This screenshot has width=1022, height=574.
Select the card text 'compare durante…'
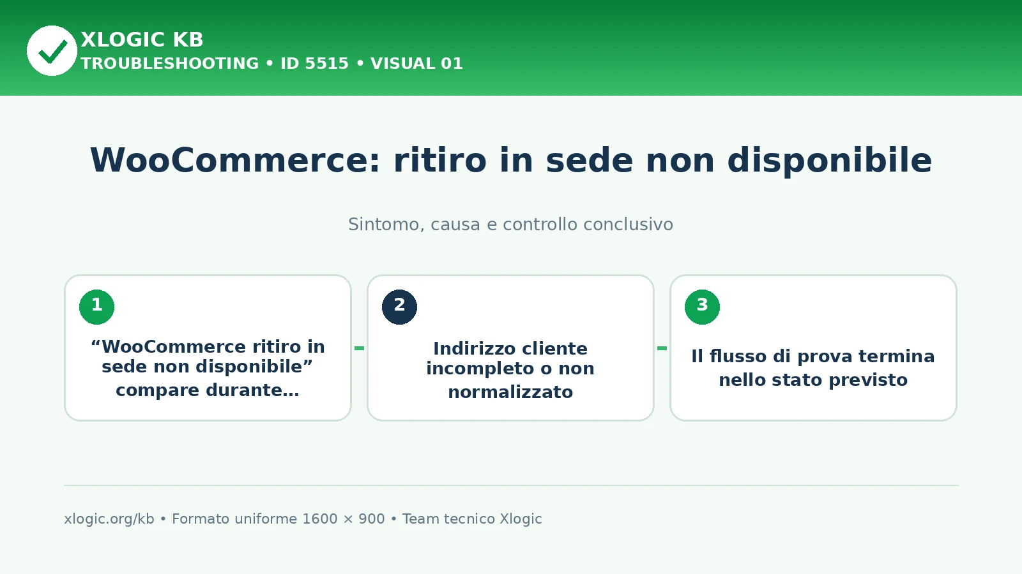coord(208,390)
